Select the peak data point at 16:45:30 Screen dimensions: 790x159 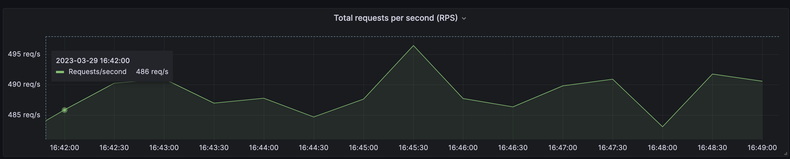(413, 46)
